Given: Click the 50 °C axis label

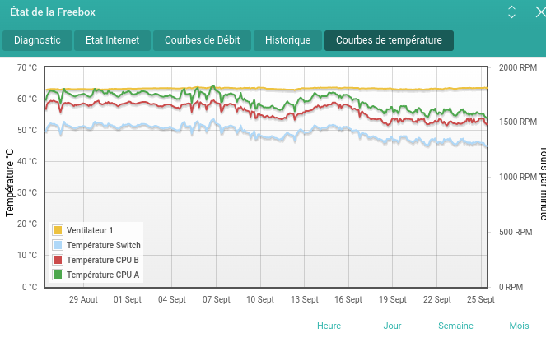Looking at the screenshot, I should (x=27, y=131).
